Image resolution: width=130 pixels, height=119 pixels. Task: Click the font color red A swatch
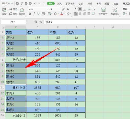point(62,14)
